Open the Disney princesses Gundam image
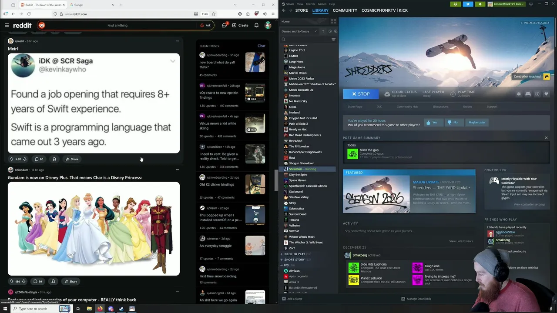The height and width of the screenshot is (313, 557). [x=94, y=229]
